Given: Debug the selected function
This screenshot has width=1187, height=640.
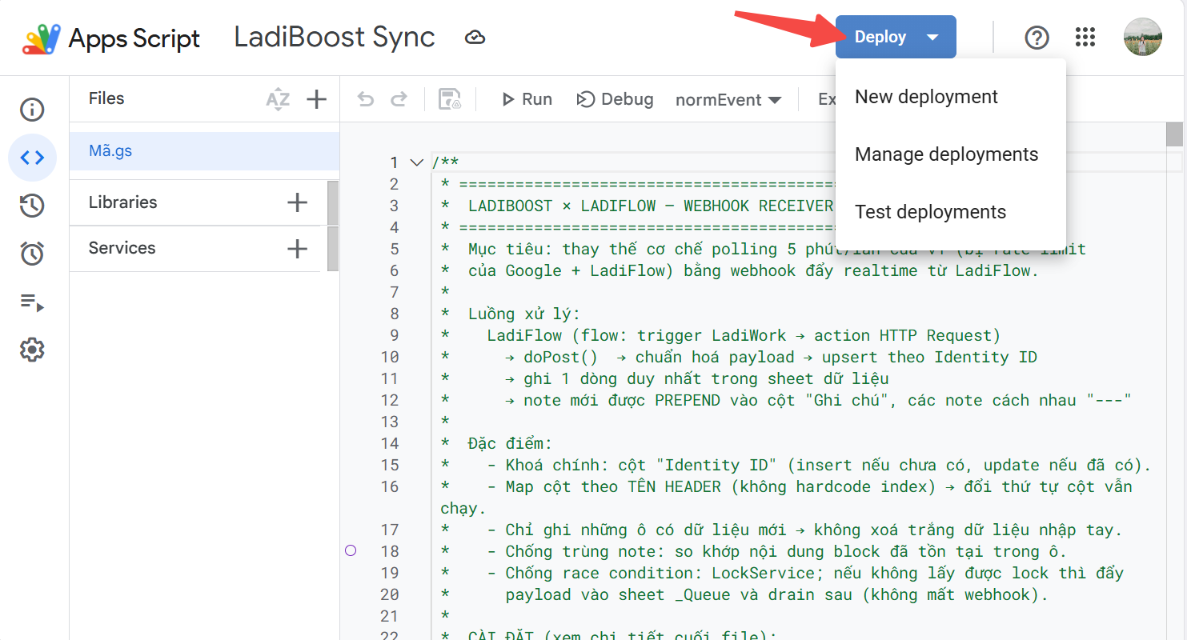Looking at the screenshot, I should [x=615, y=99].
